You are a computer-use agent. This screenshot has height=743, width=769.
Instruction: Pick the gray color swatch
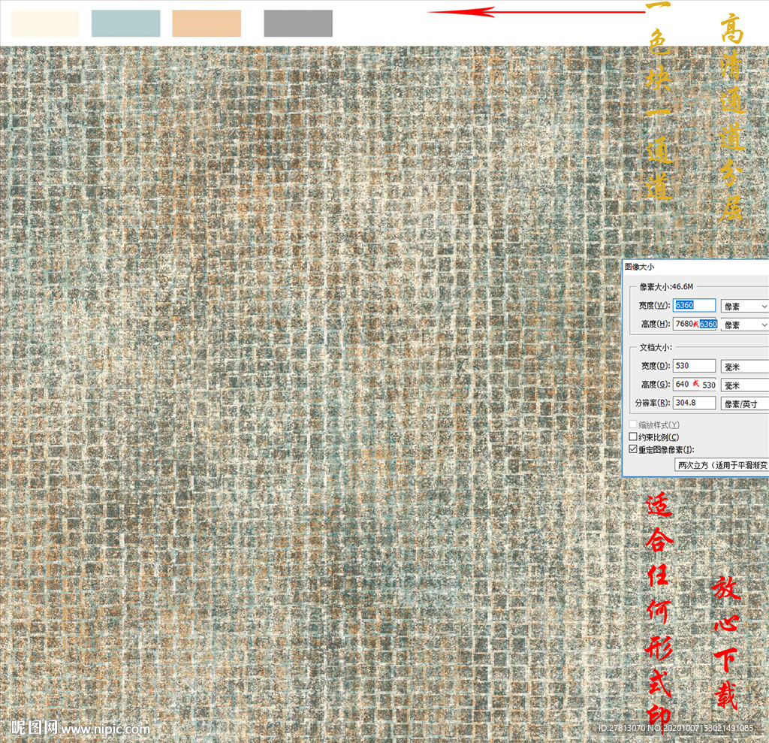298,23
